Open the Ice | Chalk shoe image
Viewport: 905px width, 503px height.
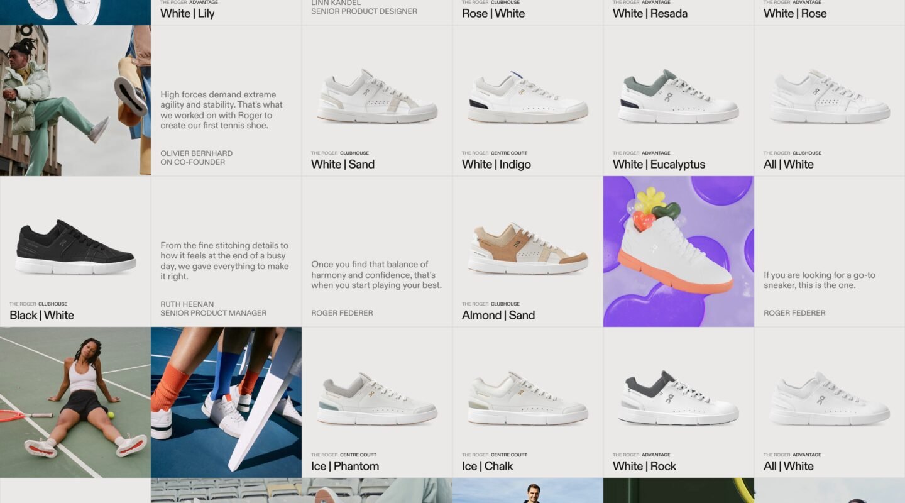[x=528, y=399]
